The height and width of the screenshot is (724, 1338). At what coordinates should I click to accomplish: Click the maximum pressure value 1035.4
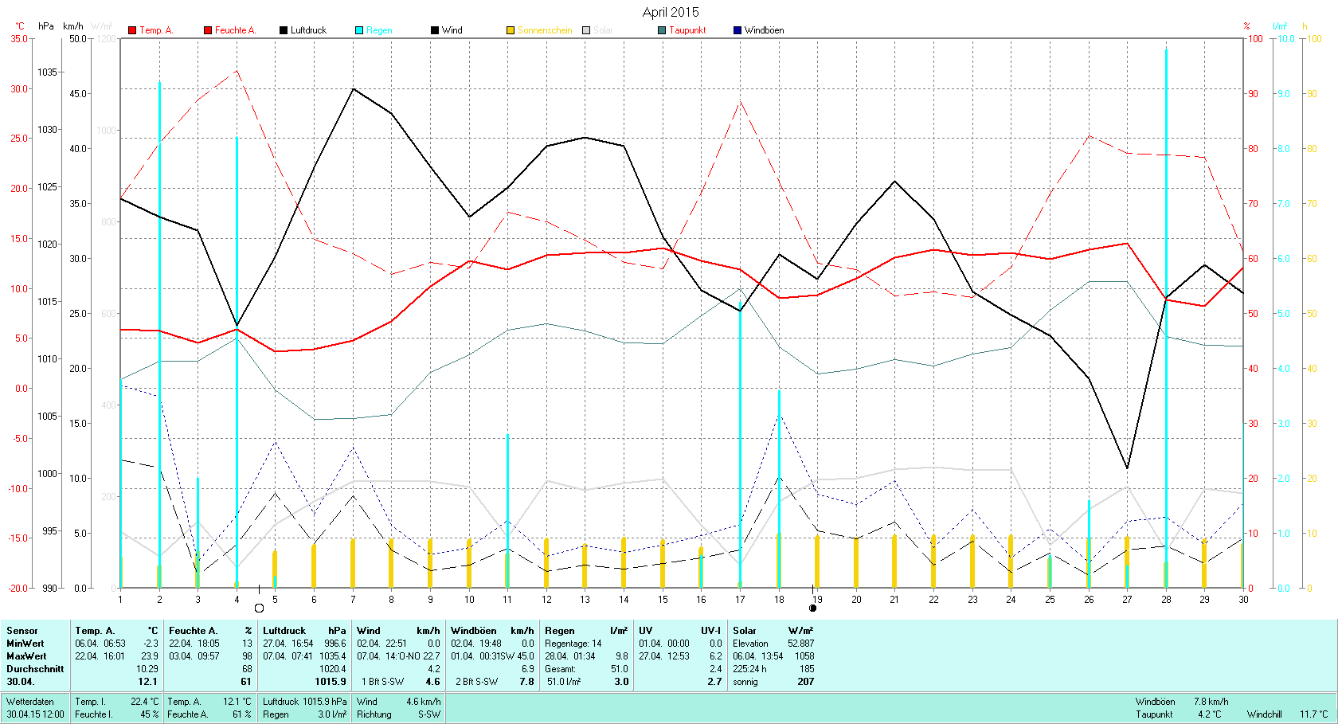coord(333,656)
